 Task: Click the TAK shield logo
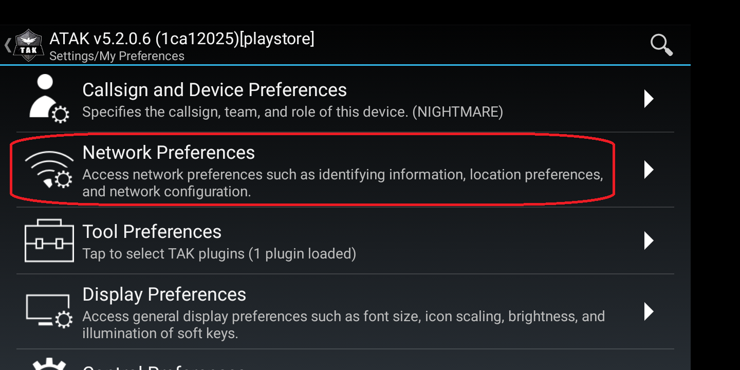click(28, 45)
